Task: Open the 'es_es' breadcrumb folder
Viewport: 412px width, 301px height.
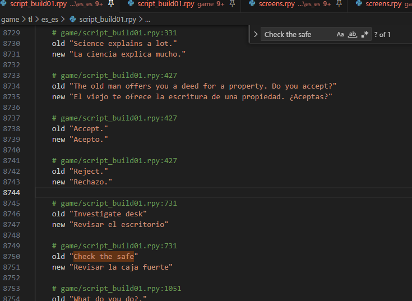Action: point(50,20)
